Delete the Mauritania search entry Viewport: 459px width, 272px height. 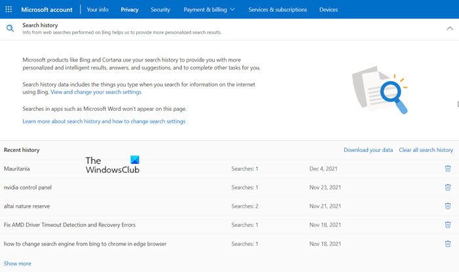click(448, 168)
